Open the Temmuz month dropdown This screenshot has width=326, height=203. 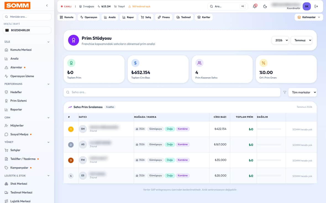(301, 40)
